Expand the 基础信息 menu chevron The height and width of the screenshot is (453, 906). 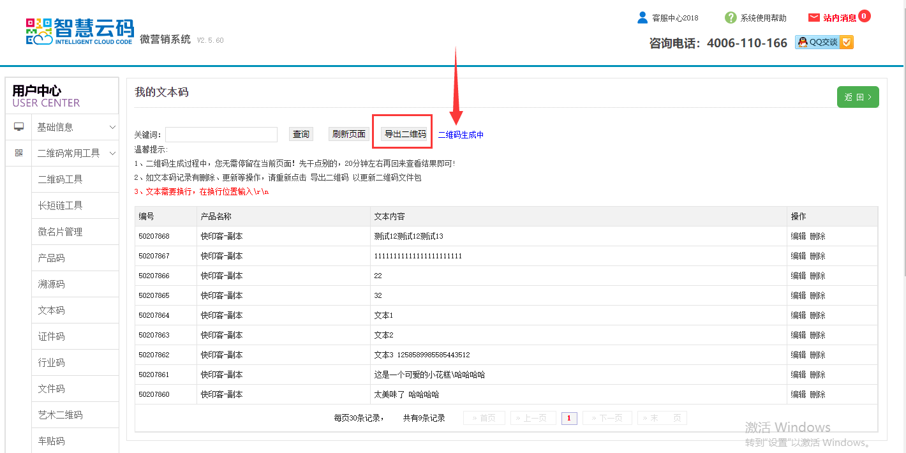coord(112,127)
